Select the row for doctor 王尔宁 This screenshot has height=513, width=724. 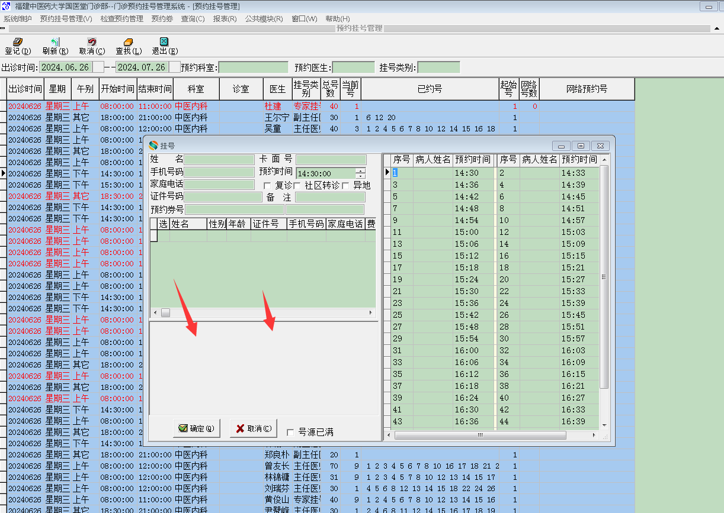[321, 117]
